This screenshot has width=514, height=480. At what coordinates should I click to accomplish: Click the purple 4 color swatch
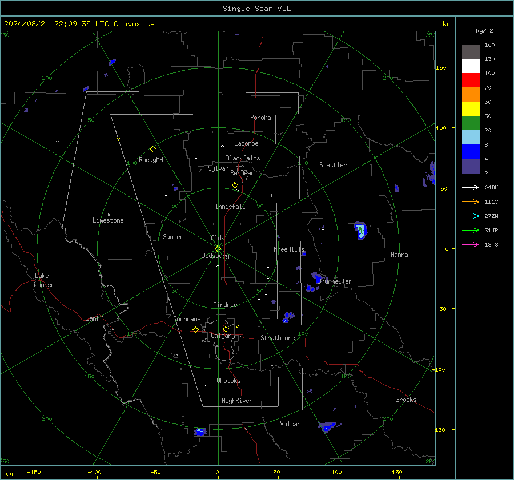click(471, 166)
